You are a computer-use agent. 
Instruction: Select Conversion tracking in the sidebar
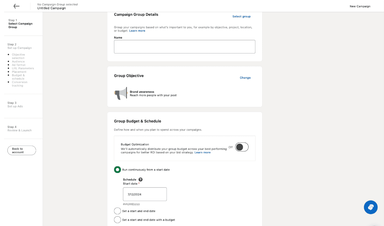point(20,84)
